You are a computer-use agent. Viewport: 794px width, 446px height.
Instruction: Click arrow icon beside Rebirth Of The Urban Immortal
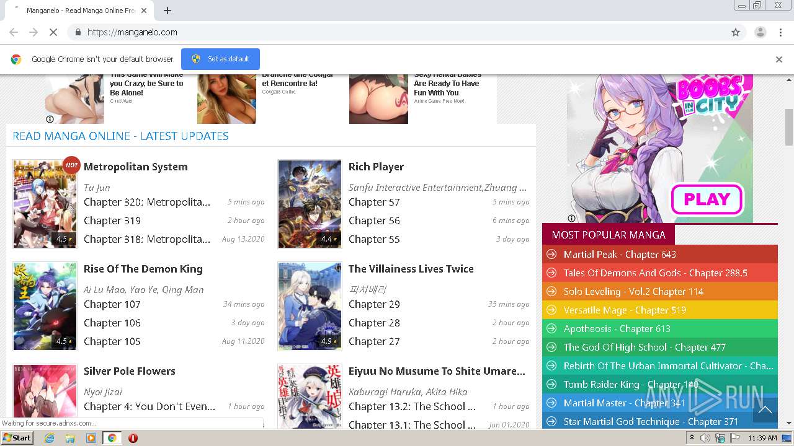(551, 366)
